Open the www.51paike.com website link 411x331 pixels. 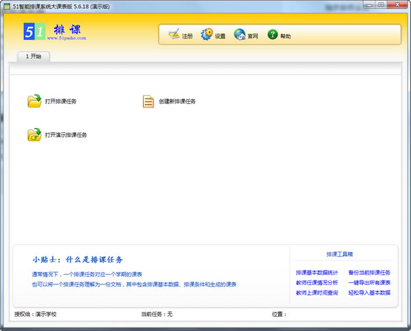pos(66,39)
